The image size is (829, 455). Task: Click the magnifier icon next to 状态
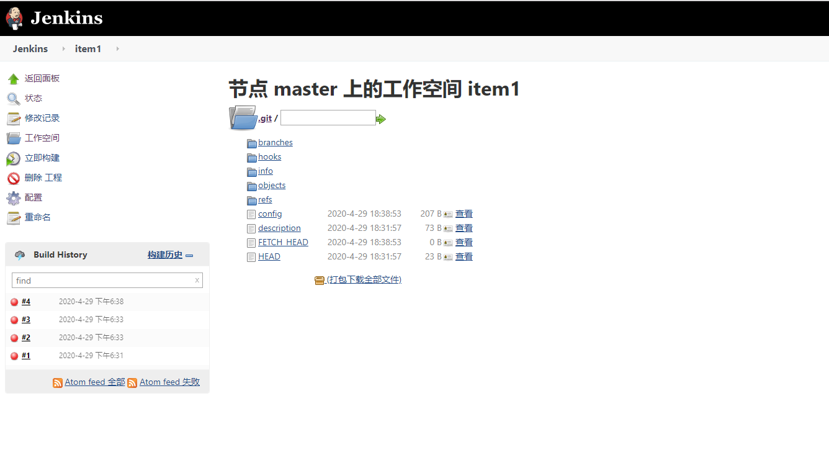point(14,99)
